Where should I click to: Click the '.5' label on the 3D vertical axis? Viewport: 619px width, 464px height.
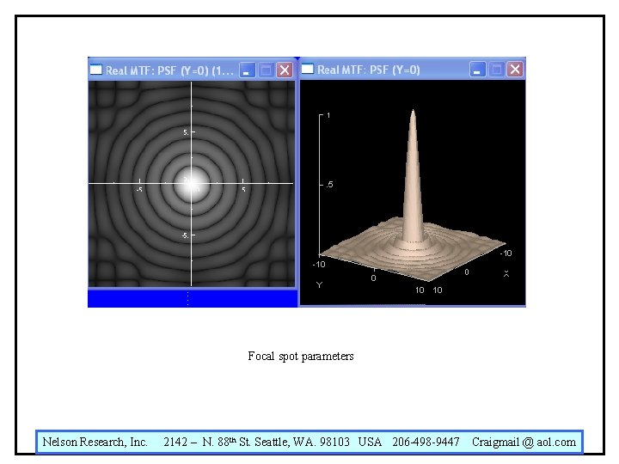329,184
